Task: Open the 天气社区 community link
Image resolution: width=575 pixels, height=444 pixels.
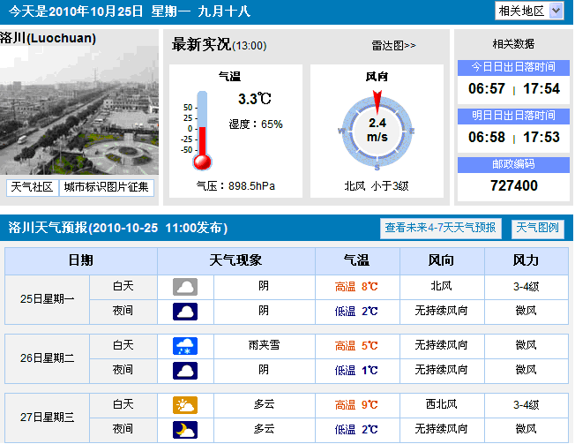Action: [32, 187]
